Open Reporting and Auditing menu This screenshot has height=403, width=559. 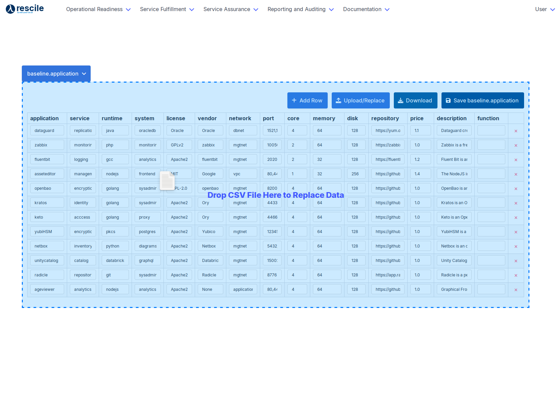(x=300, y=9)
